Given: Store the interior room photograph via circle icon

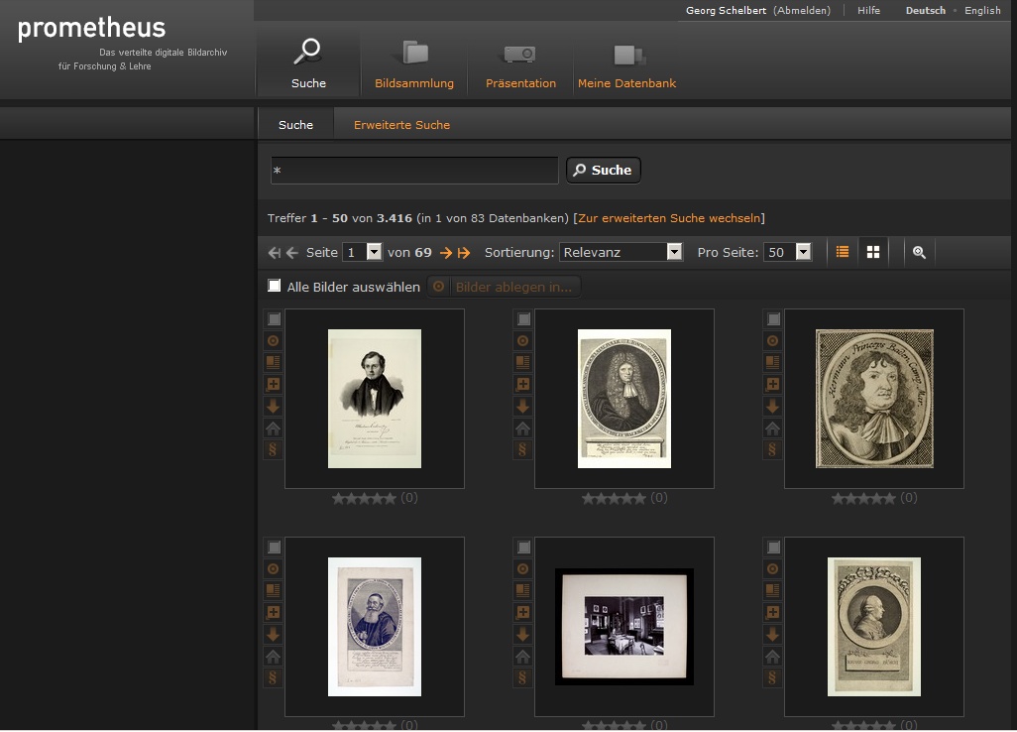Looking at the screenshot, I should pos(522,569).
